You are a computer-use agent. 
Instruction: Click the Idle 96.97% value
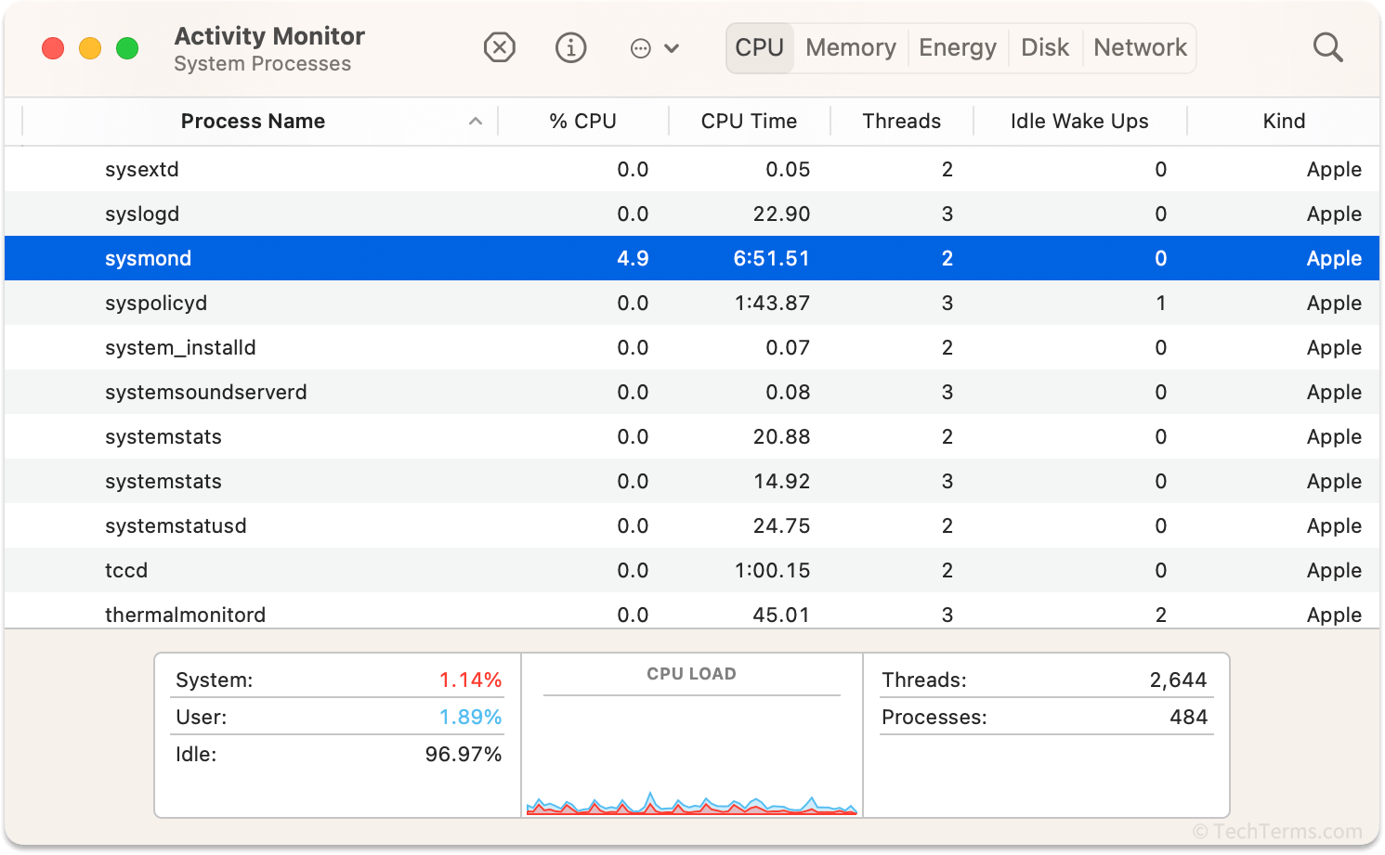(x=463, y=755)
